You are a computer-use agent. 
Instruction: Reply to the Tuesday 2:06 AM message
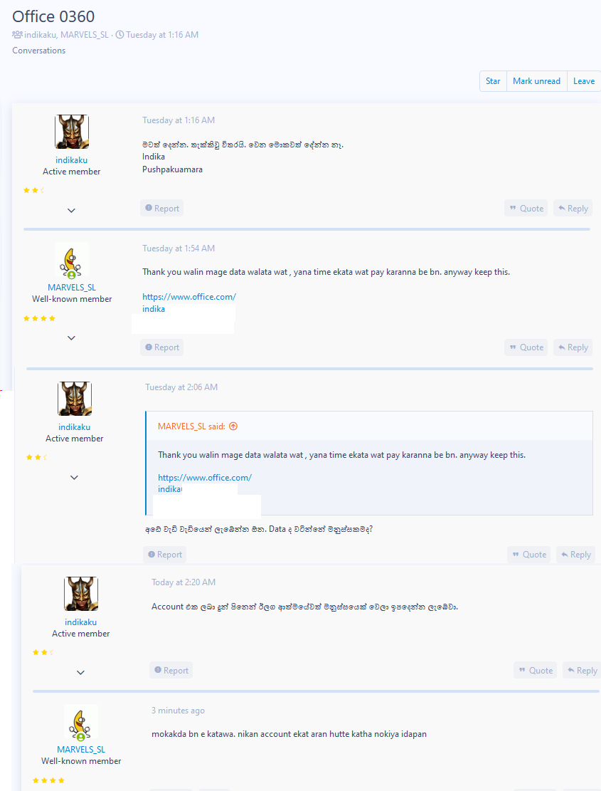point(576,555)
